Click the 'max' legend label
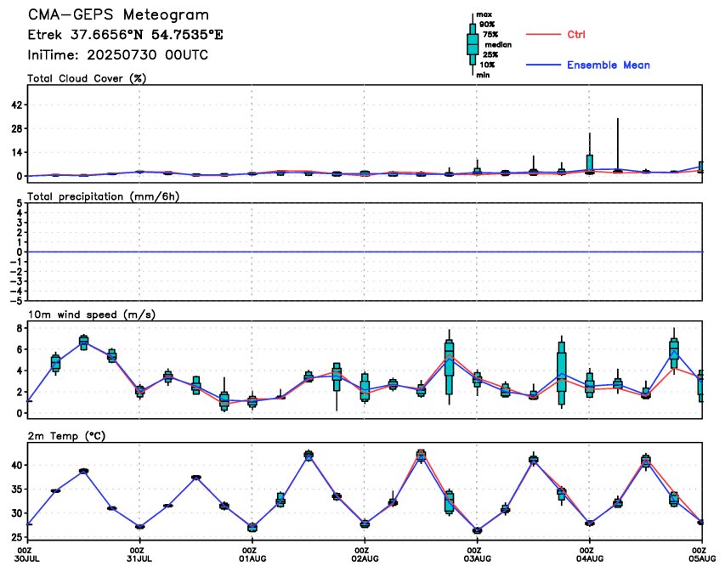This screenshot has width=725, height=572. (x=484, y=14)
